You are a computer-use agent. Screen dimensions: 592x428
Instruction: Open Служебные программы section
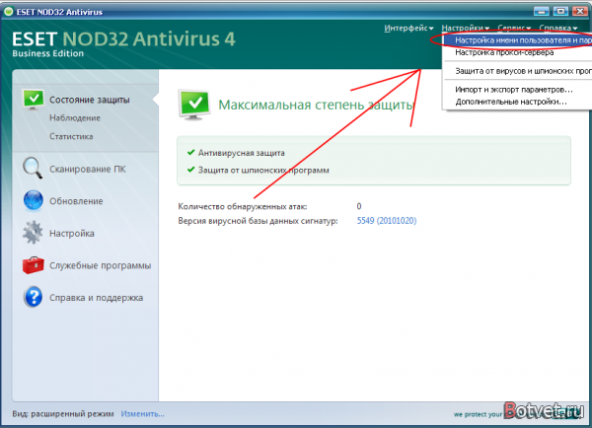coord(100,265)
